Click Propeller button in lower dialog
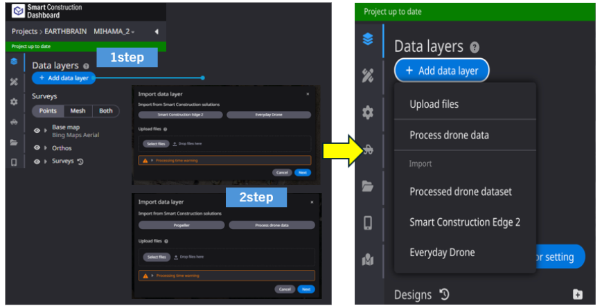This screenshot has height=306, width=602. coord(182,226)
